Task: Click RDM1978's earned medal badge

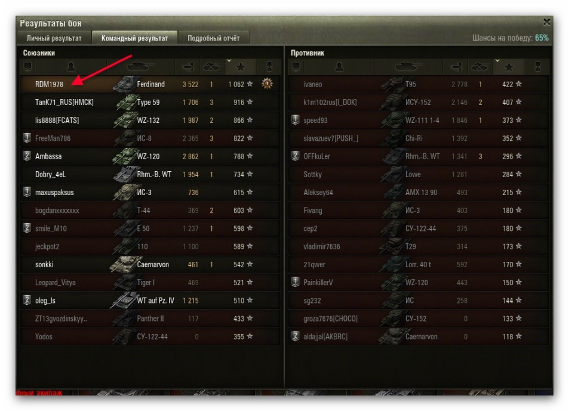Action: point(267,84)
